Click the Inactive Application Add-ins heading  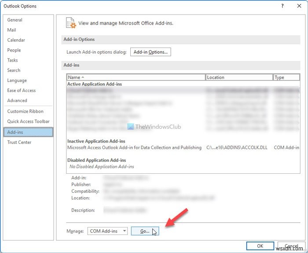[96, 141]
